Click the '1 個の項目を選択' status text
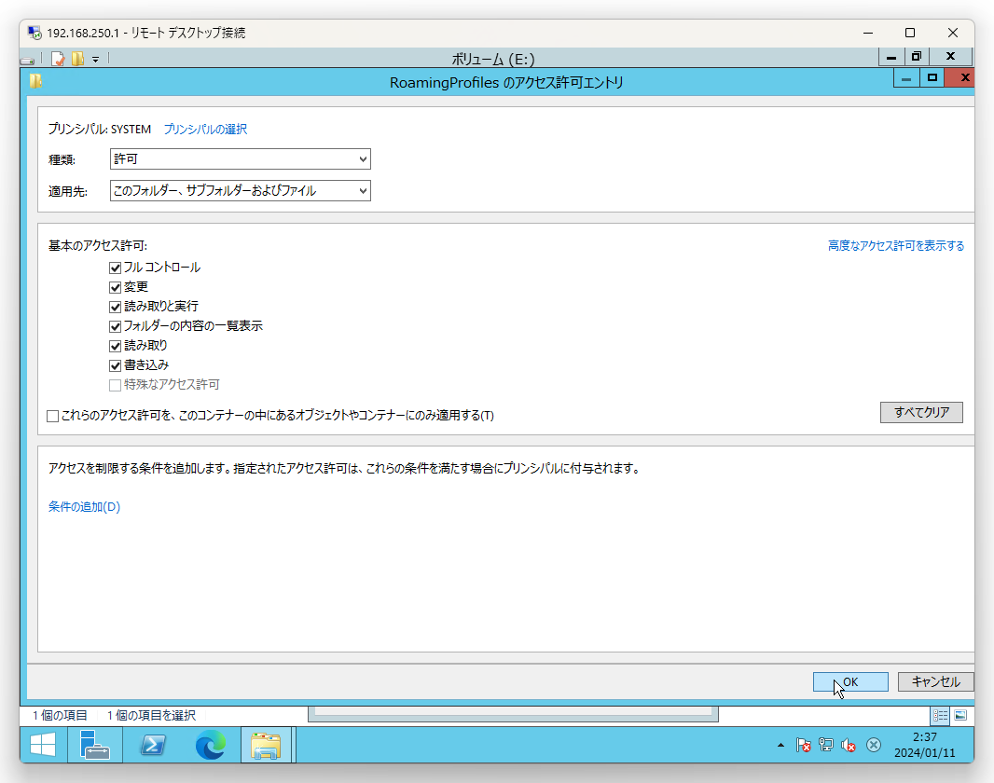Screen dimensions: 994x783 tap(151, 716)
